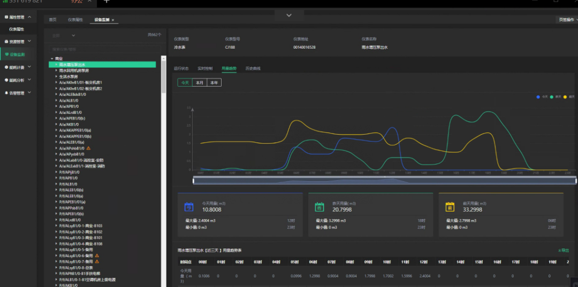Viewport: 578px width, 287px height.
Task: Click the CJ188 meter model value
Action: (230, 47)
